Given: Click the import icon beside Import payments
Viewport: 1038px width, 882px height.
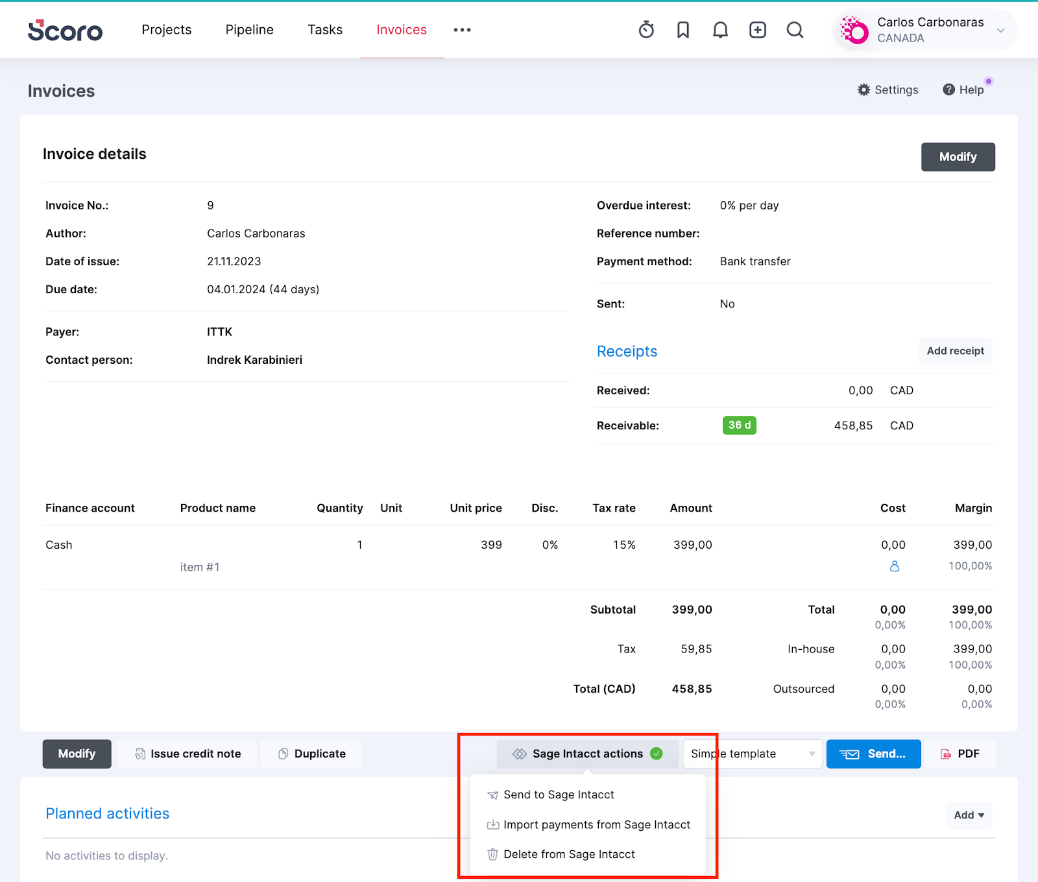Looking at the screenshot, I should 493,825.
